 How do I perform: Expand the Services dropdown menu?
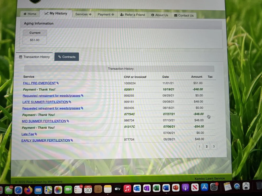83,14
